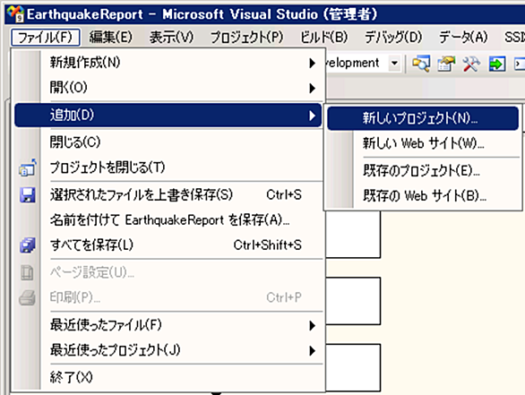Expand the 新規作成(N) submenu
The height and width of the screenshot is (395, 525).
(168, 63)
